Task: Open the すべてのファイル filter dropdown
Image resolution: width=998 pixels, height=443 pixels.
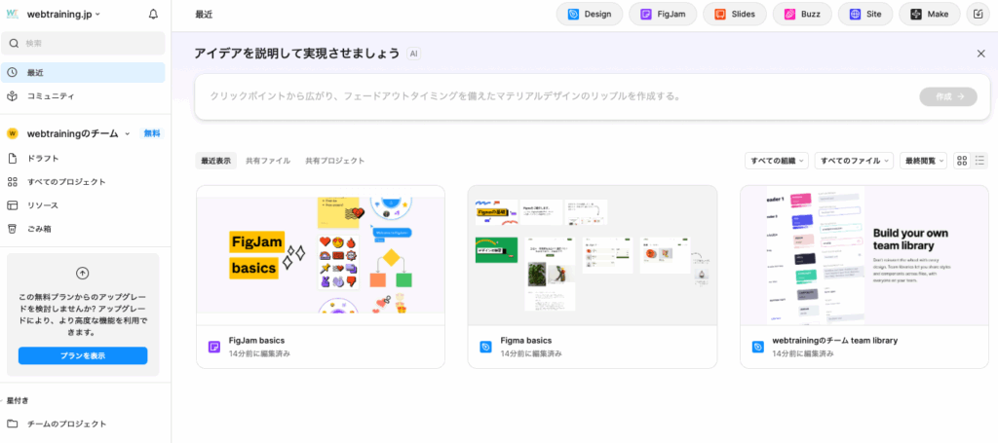Action: 853,161
